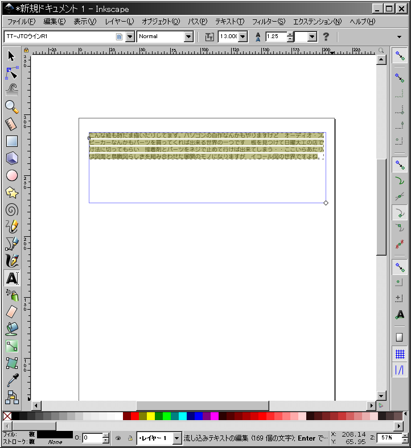Toggle snap to page border
Screen dimensions: 411x448
click(400, 337)
